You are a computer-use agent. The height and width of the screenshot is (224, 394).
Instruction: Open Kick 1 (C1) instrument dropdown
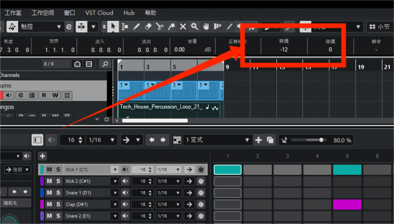click(x=115, y=170)
